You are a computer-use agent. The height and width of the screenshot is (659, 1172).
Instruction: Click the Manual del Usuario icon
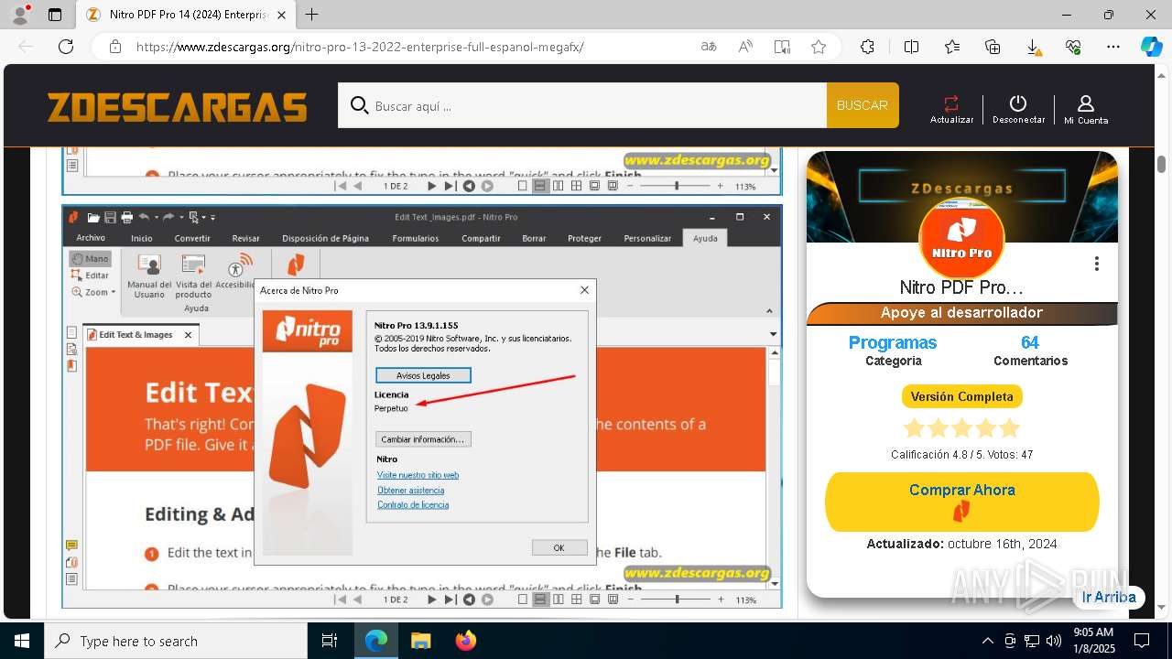[149, 275]
